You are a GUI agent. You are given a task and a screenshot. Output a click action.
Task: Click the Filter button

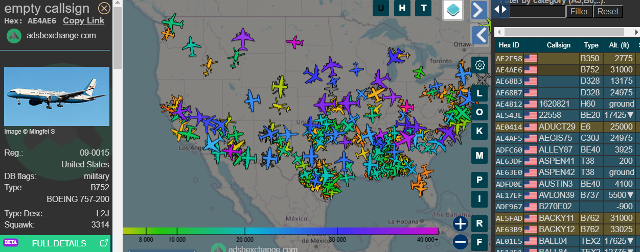click(579, 11)
